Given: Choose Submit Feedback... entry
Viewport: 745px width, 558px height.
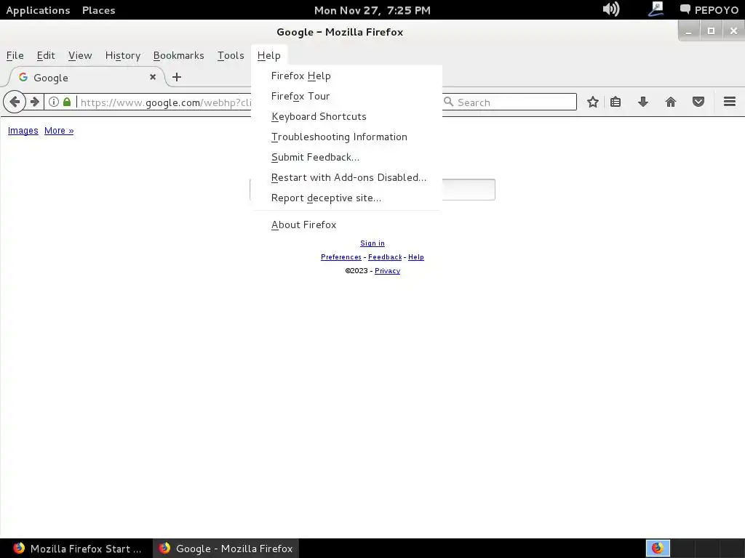Looking at the screenshot, I should [x=347, y=158].
